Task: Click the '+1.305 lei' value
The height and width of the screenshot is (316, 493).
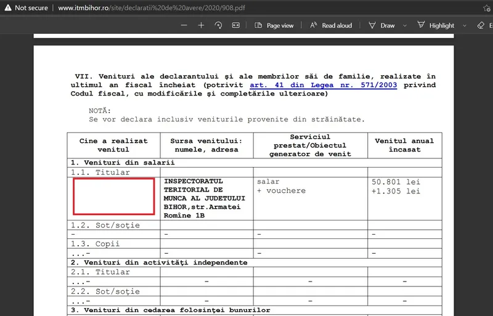Action: click(396, 191)
